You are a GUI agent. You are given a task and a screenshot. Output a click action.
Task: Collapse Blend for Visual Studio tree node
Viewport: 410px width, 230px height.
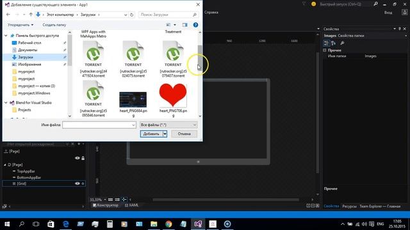pos(6,103)
